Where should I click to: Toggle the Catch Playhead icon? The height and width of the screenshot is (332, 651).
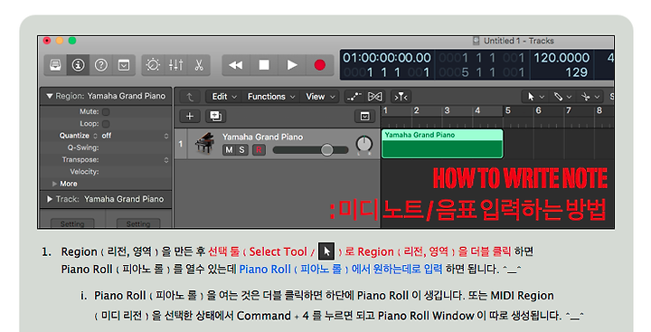click(401, 97)
